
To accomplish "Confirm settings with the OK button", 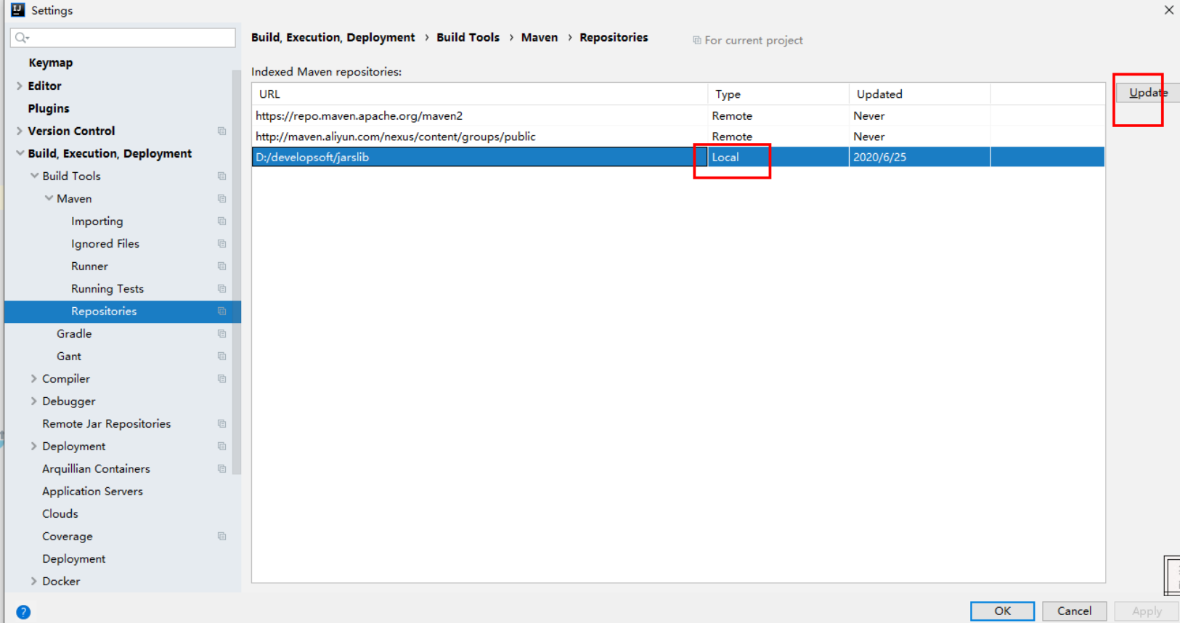I will (x=1002, y=611).
